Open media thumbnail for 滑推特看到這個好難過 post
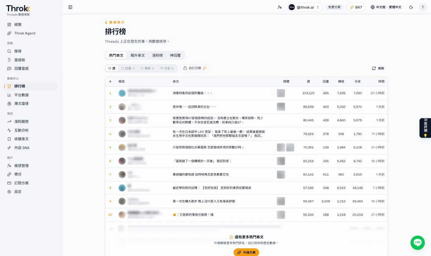431x256 pixels. 281,93
